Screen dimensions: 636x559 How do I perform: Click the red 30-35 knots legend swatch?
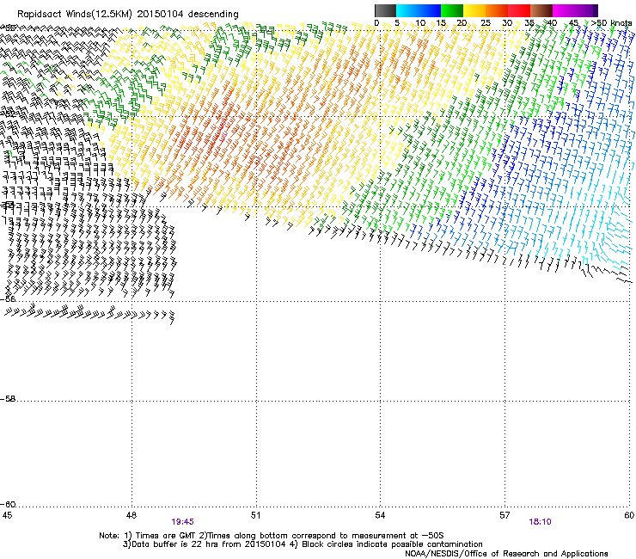tap(519, 10)
